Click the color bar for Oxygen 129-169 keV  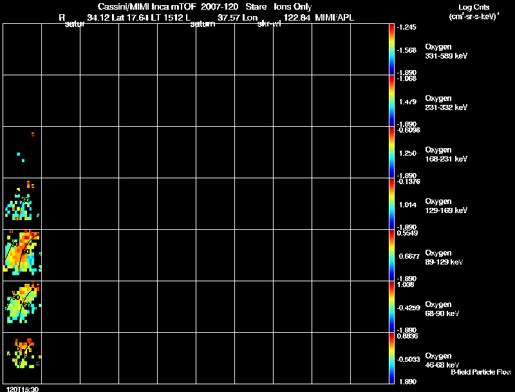click(x=391, y=203)
